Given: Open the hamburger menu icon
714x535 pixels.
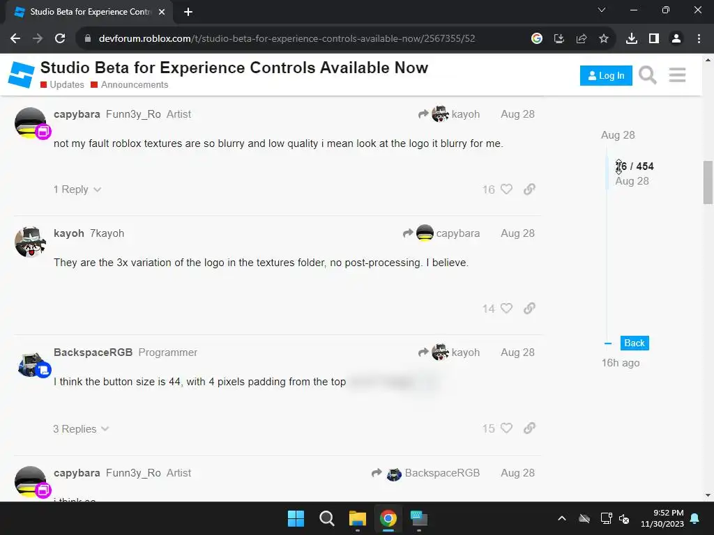Looking at the screenshot, I should (677, 75).
